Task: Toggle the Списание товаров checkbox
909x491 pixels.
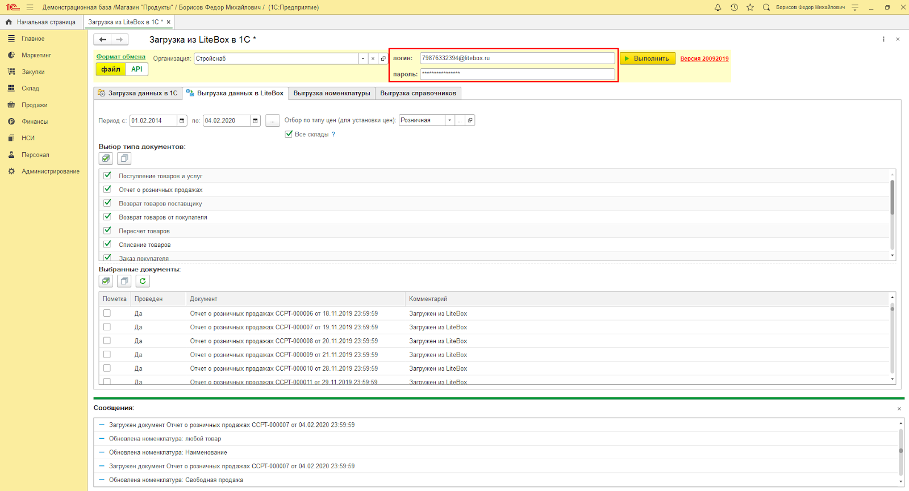Action: (107, 244)
